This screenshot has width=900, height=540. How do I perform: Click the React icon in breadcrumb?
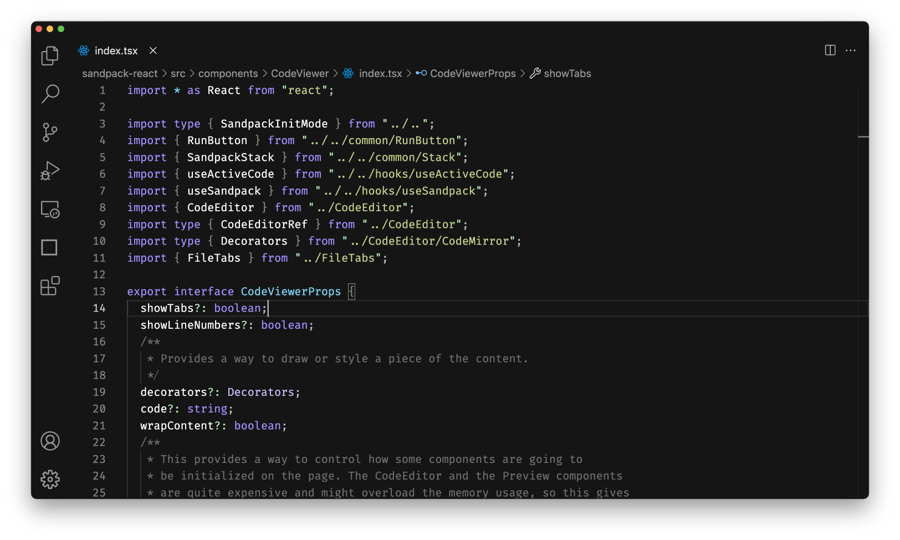[x=348, y=73]
